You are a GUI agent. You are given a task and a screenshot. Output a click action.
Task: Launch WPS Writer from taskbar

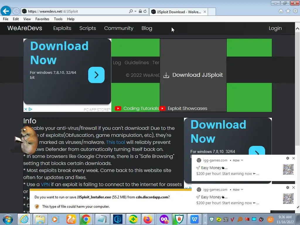(x=195, y=219)
